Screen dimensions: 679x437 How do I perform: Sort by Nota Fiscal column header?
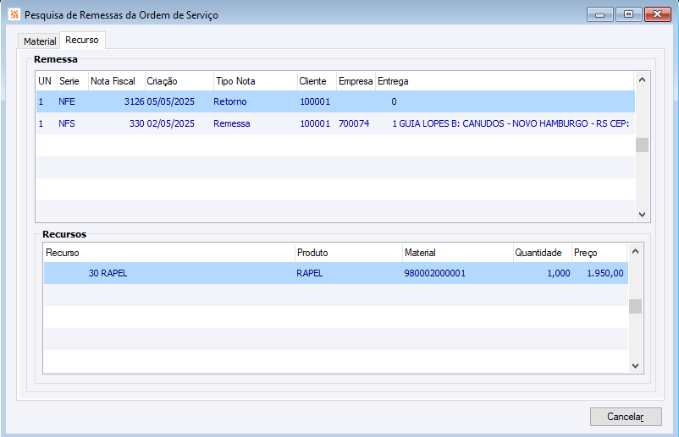(113, 81)
